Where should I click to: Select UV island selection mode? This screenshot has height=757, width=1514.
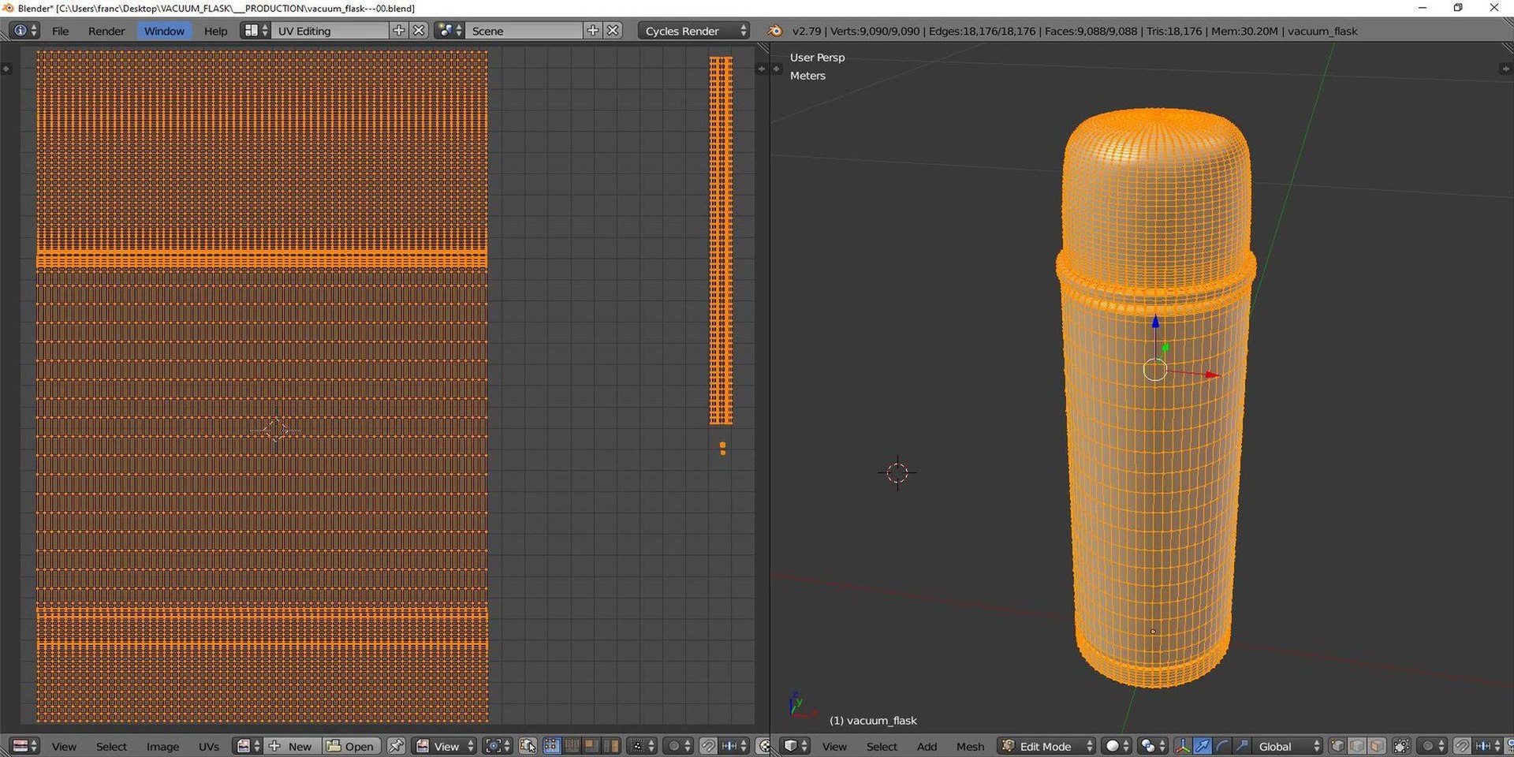[611, 746]
